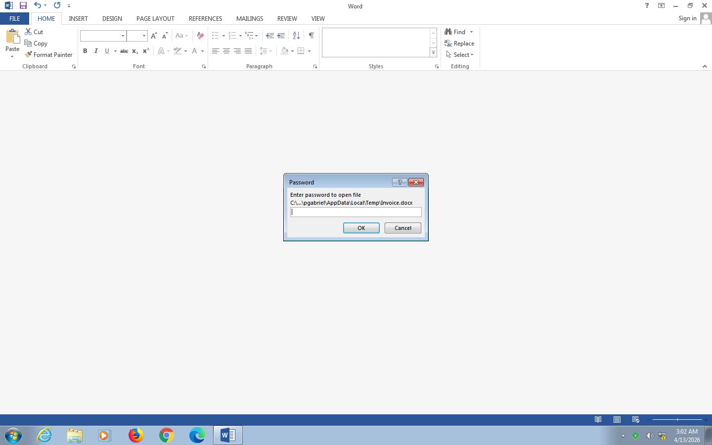Click the Grow Font icon
The image size is (712, 445).
[154, 36]
